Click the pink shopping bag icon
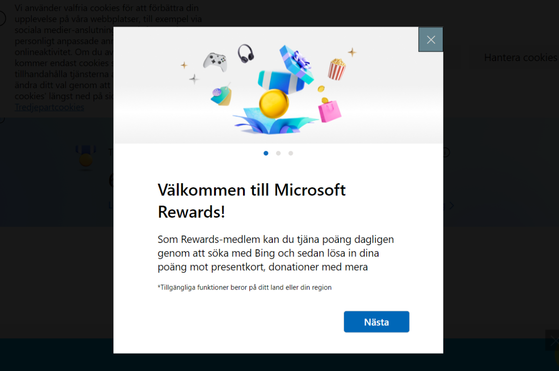This screenshot has height=371, width=559. click(330, 110)
